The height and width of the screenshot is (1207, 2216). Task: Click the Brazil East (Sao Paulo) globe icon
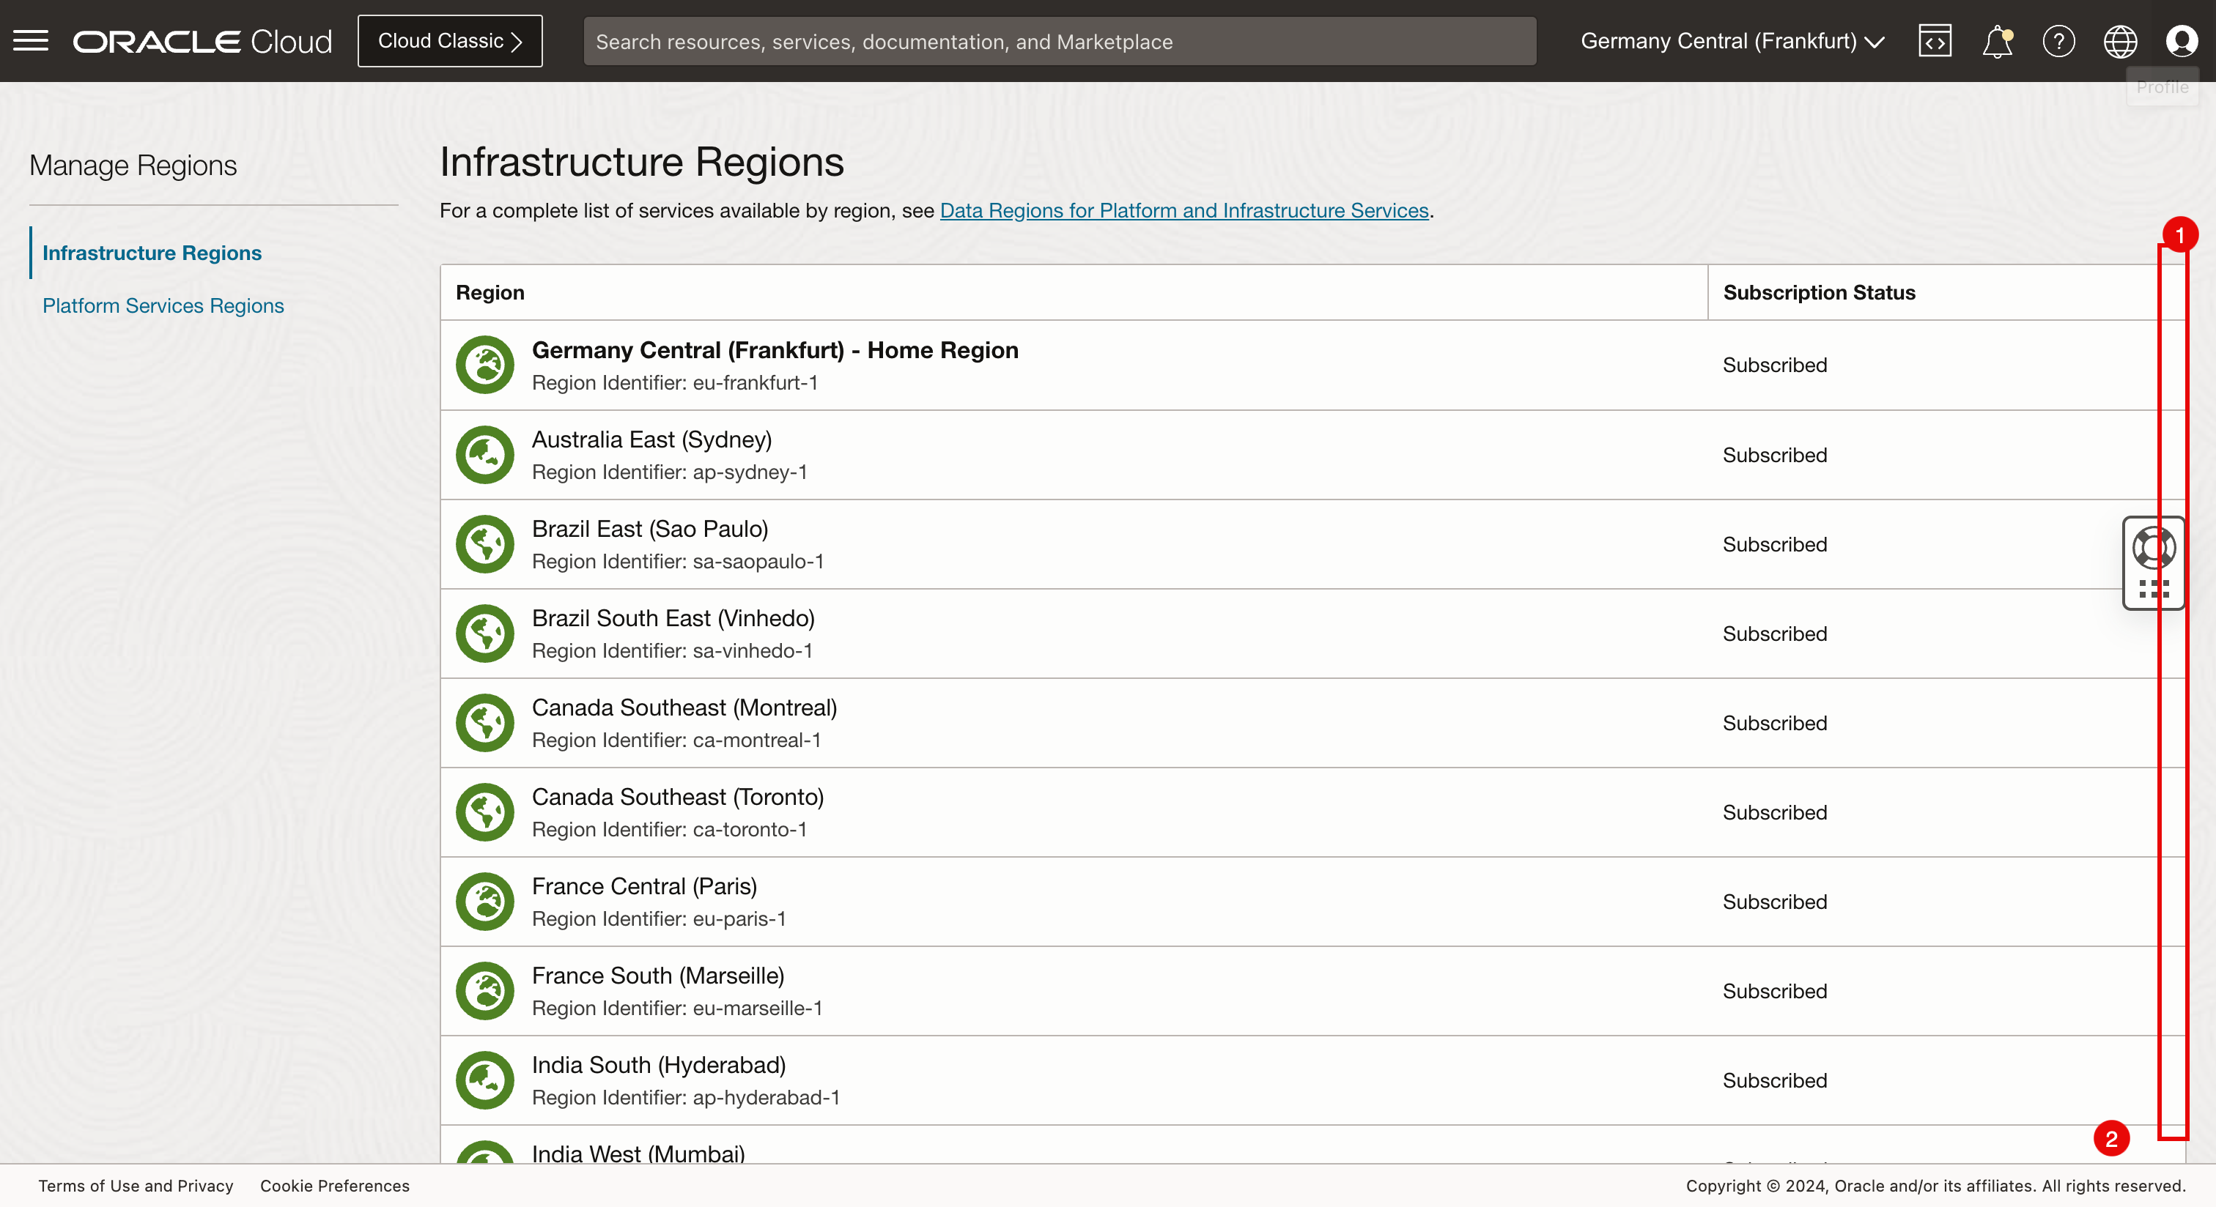(484, 544)
